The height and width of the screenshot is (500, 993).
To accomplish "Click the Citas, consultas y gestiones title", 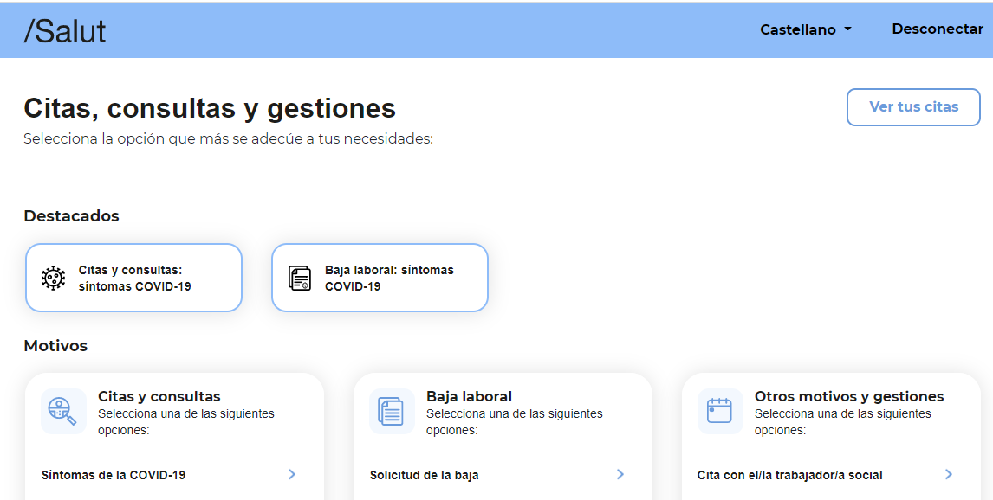I will (x=210, y=109).
